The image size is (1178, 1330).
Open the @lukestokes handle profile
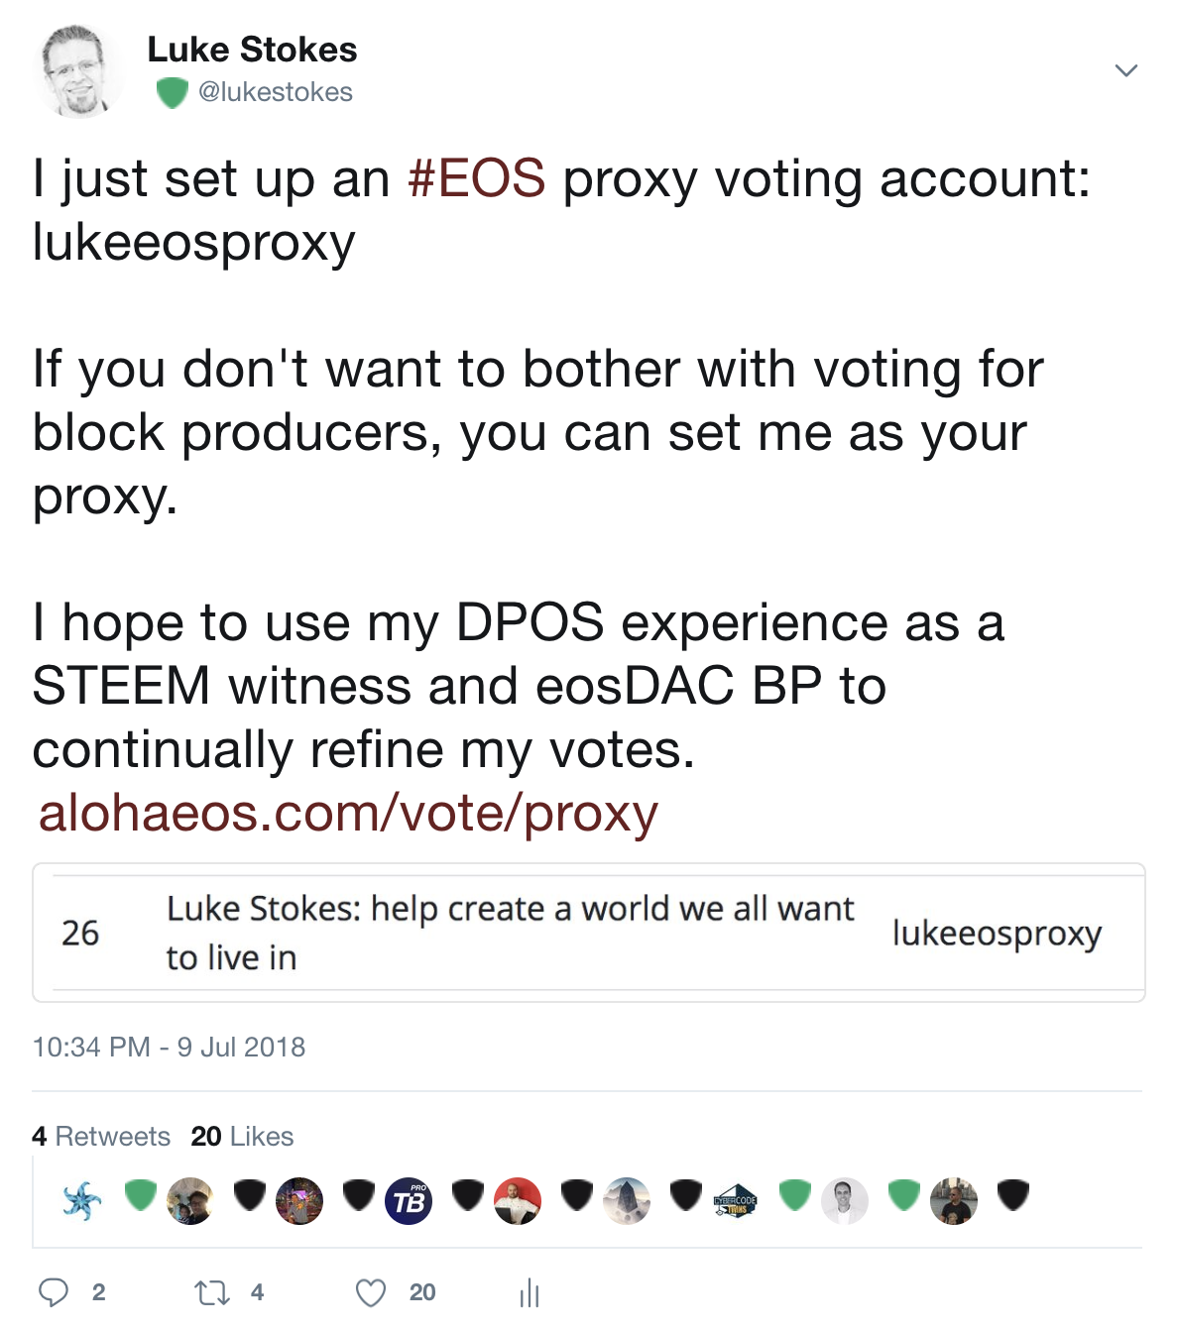click(276, 92)
